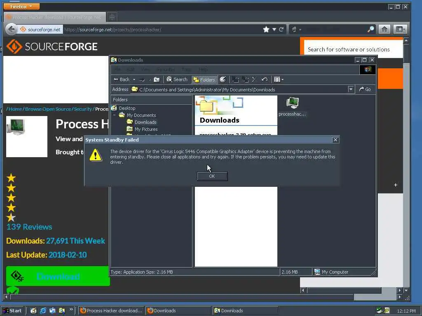Screen dimensions: 422x316
Task: Click the sourceforge.net site identity button
Action: tap(41, 30)
